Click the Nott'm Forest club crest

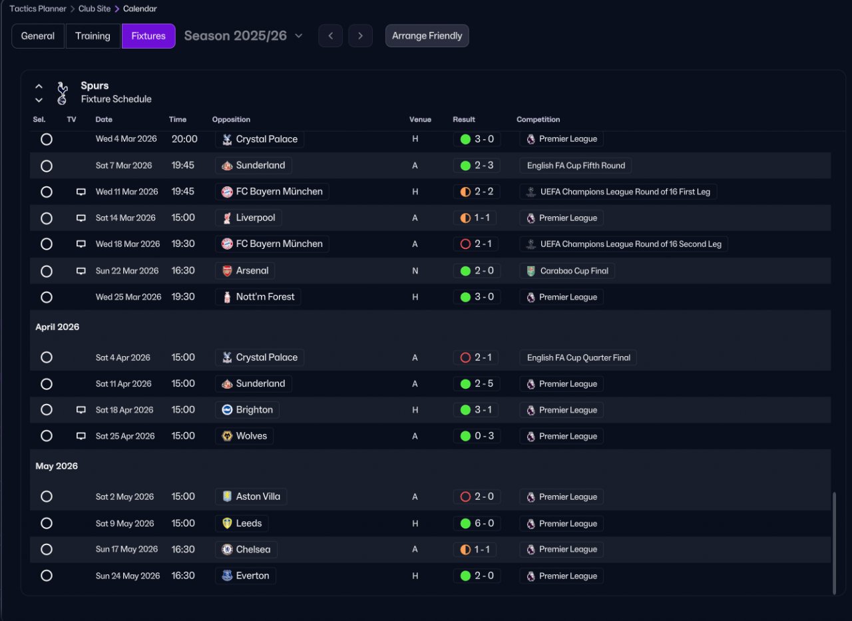click(227, 297)
